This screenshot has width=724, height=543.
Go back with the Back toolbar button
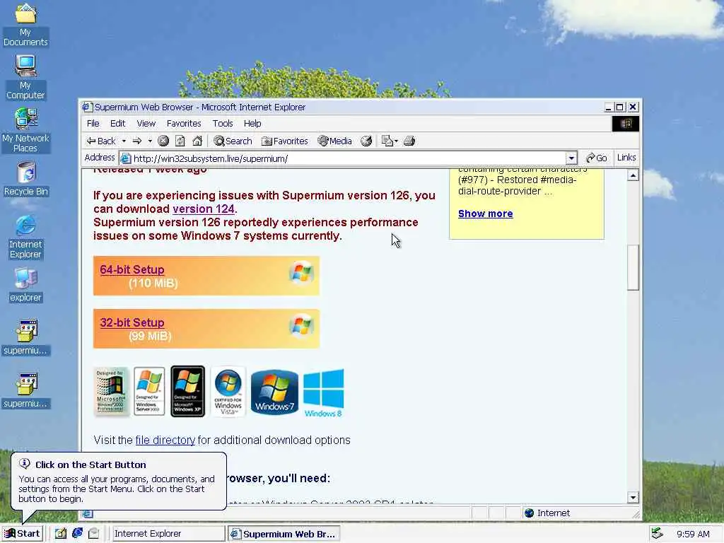(101, 141)
